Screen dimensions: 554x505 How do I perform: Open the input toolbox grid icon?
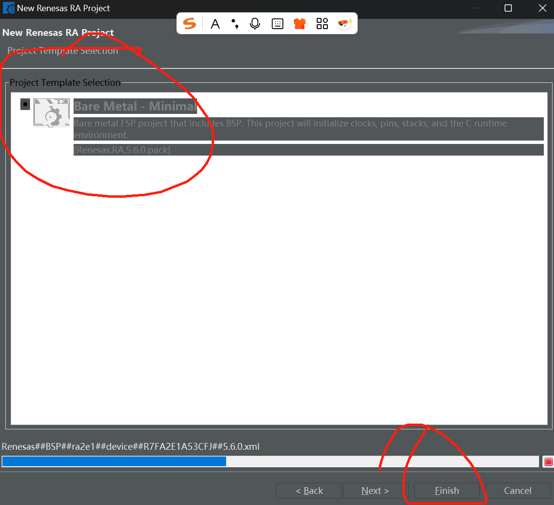point(322,24)
